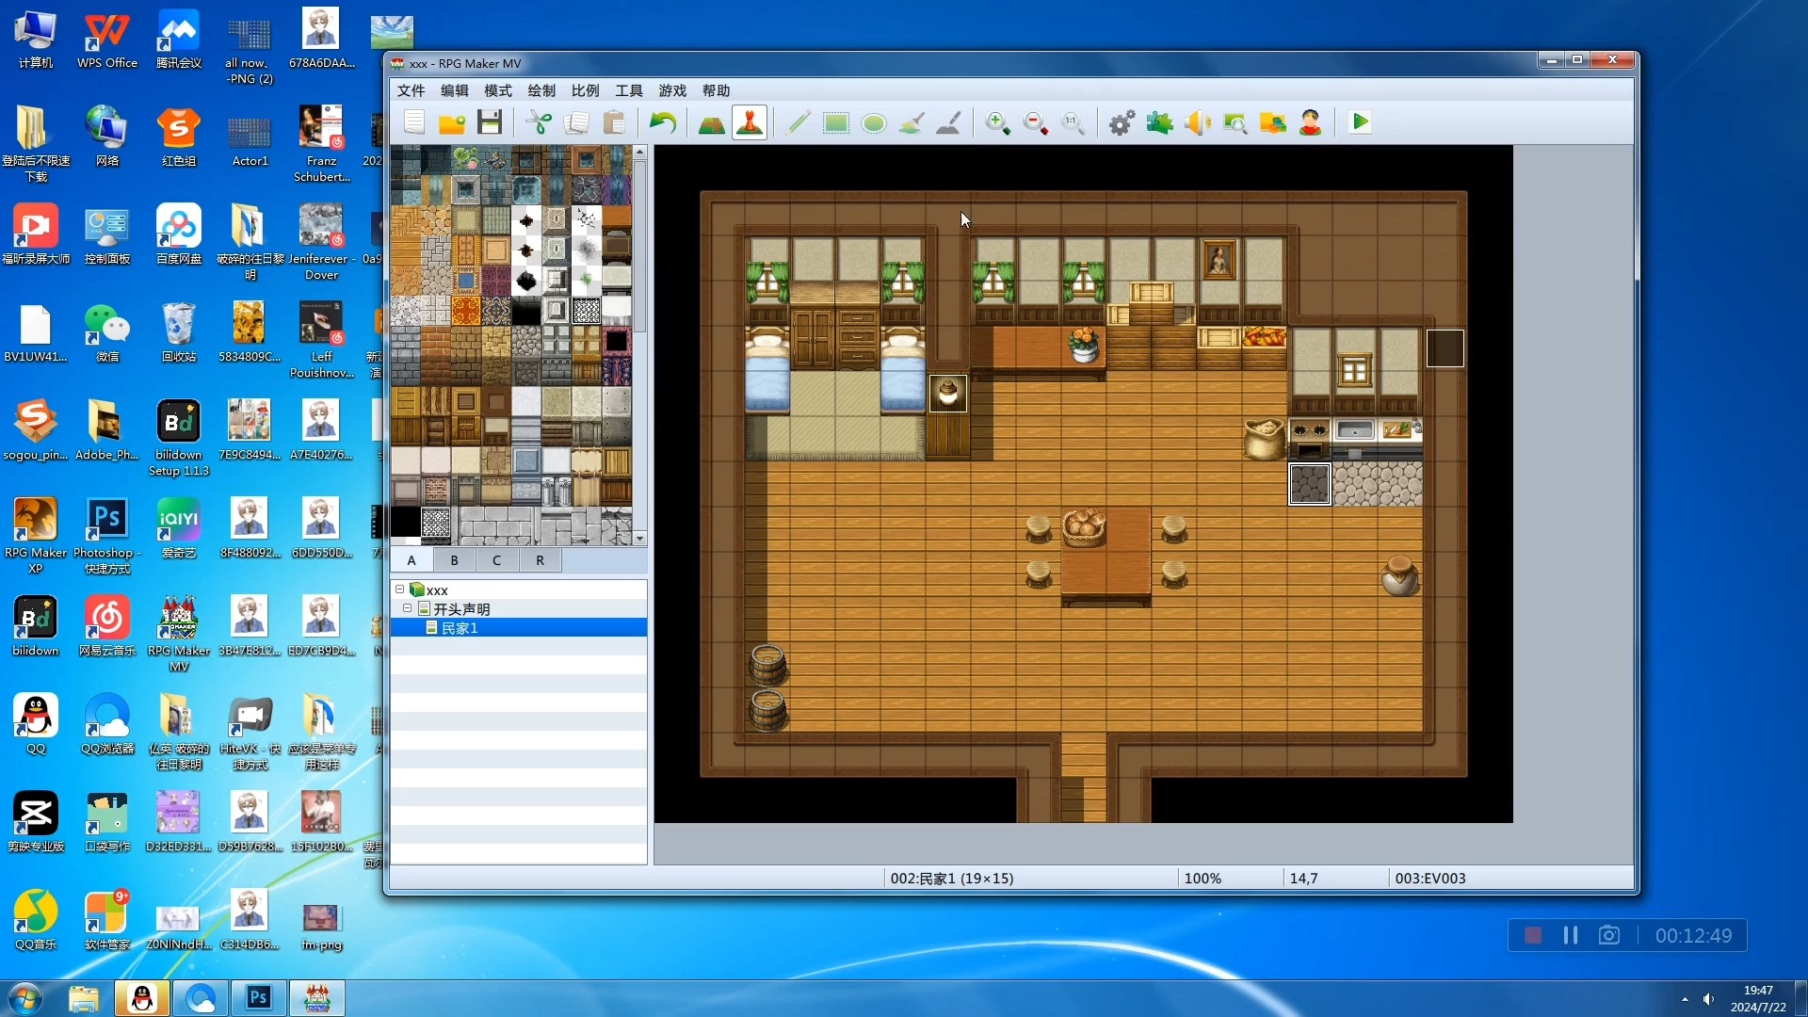Open Sound Test speaker icon
1808x1017 pixels.
click(1198, 122)
